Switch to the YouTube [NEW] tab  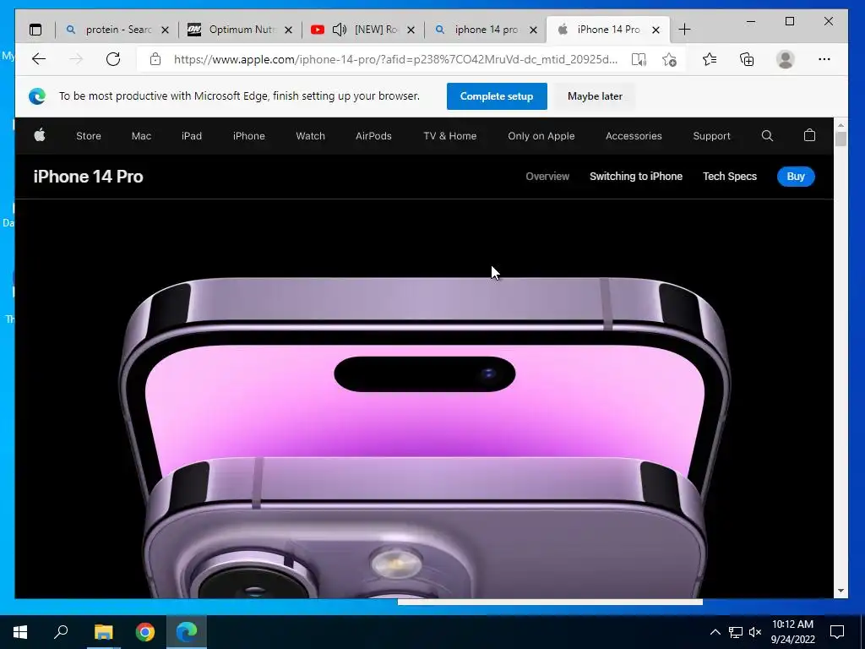(x=363, y=30)
